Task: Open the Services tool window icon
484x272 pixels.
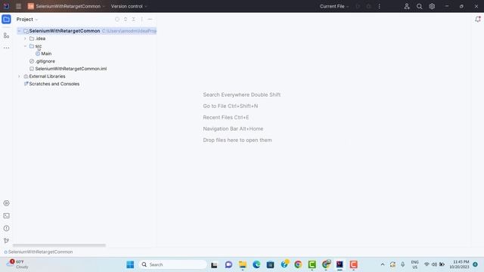Action: [6, 203]
